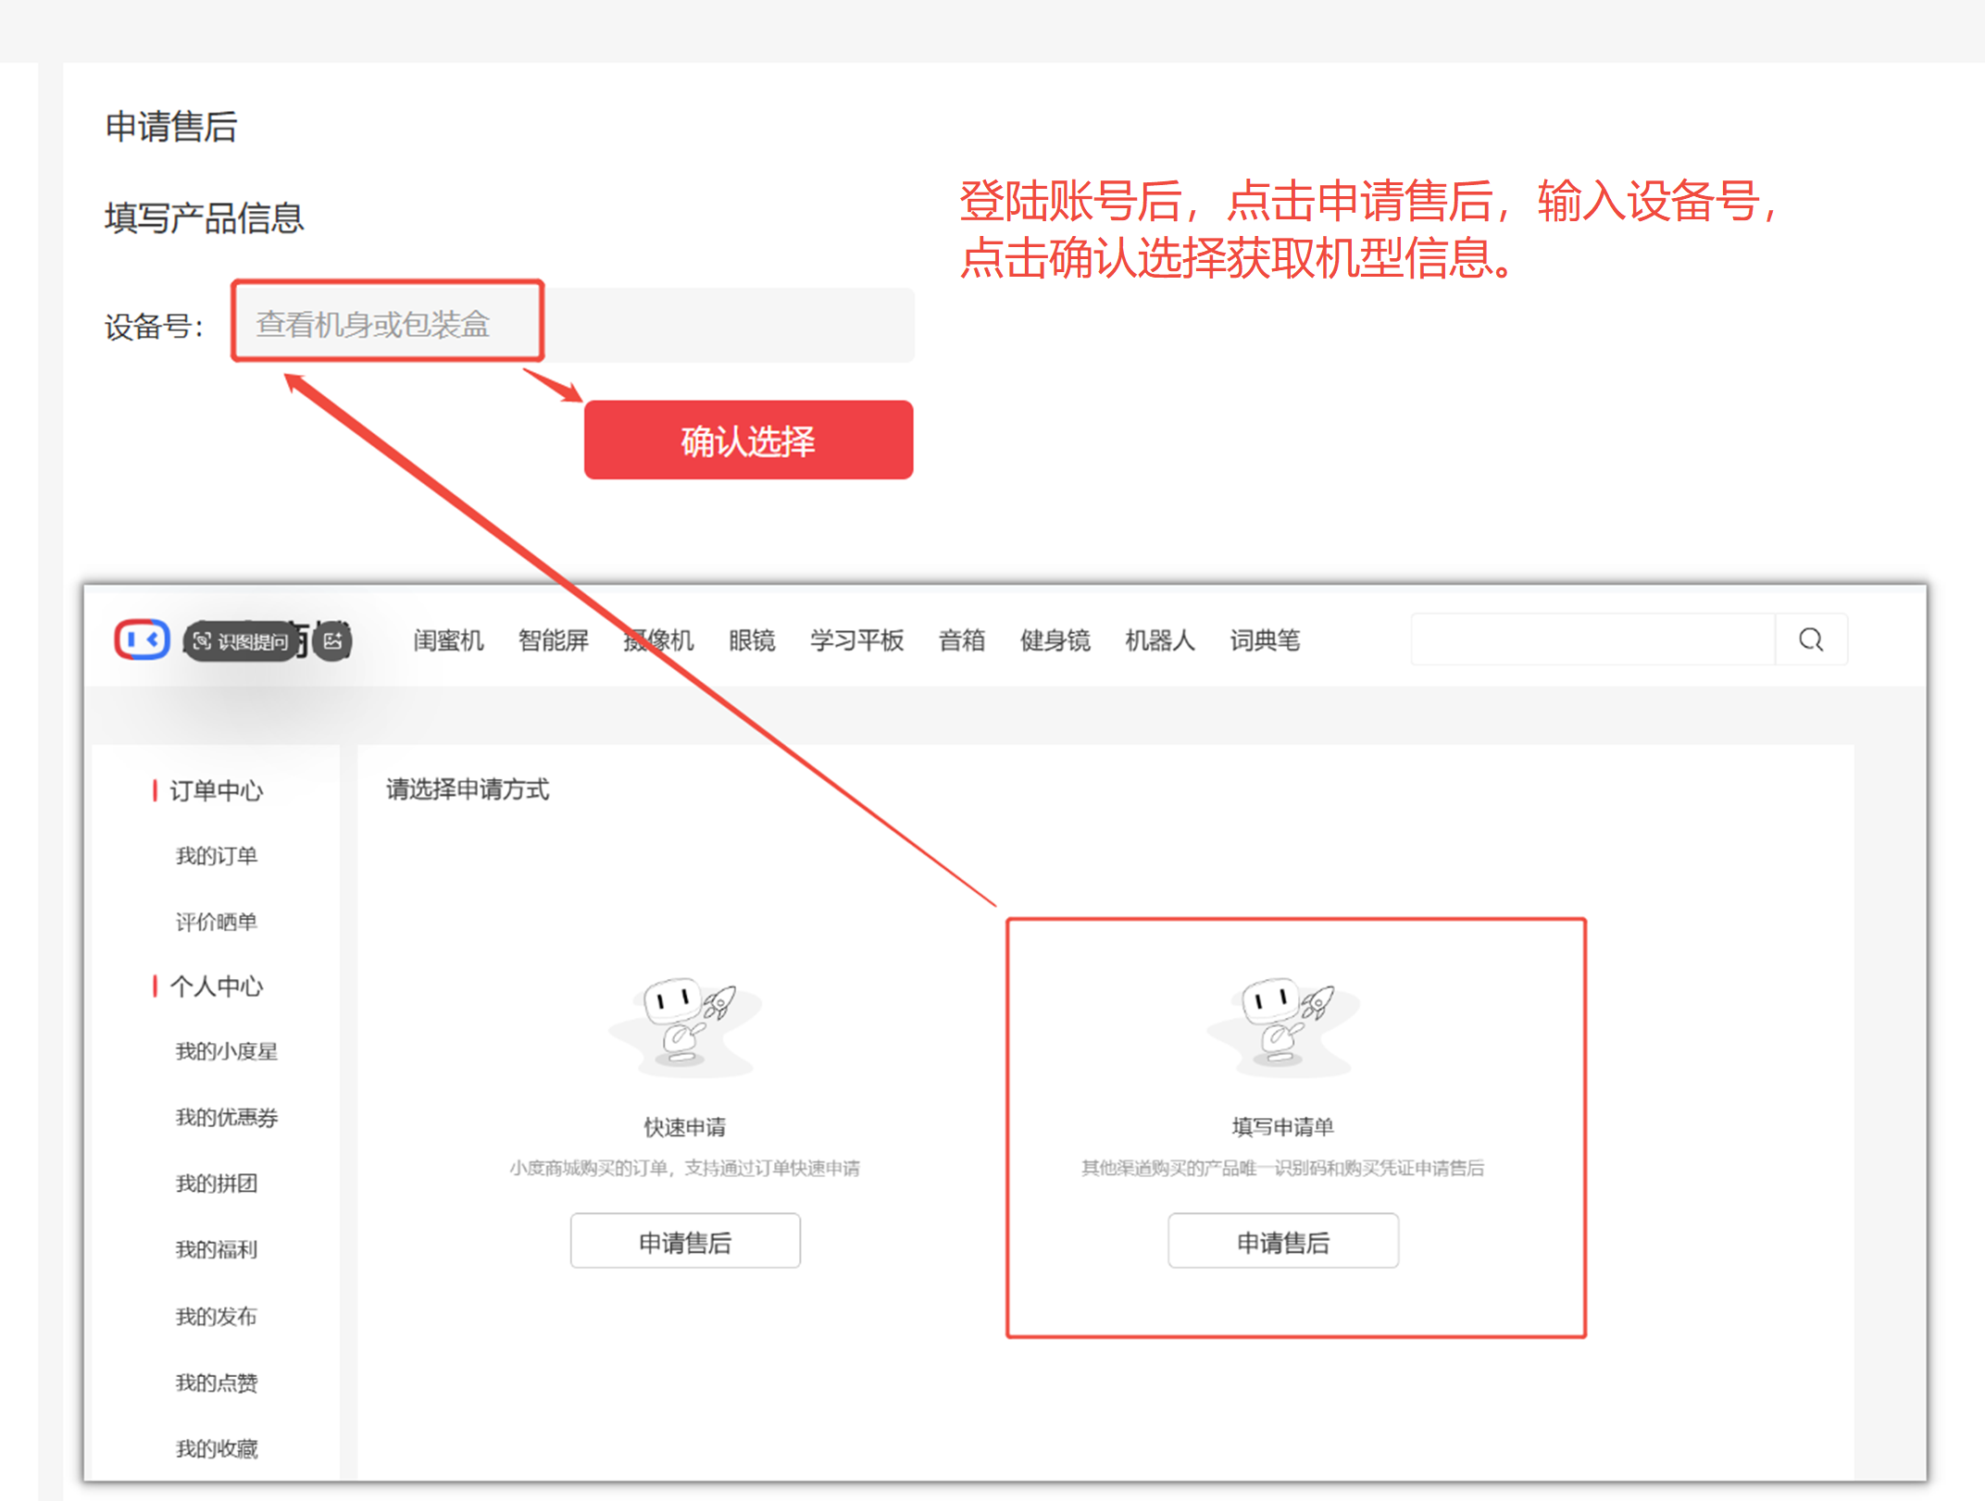Click the top search text box
Screen dimensions: 1985x1501
(x=1592, y=639)
